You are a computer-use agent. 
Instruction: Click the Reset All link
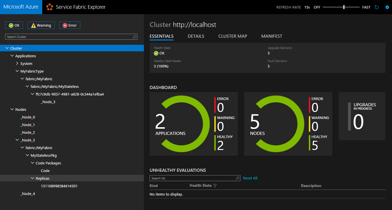coord(250,178)
